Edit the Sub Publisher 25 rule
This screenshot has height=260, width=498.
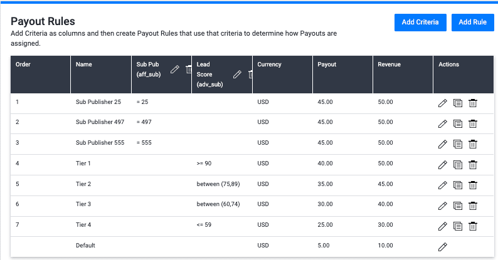point(442,103)
